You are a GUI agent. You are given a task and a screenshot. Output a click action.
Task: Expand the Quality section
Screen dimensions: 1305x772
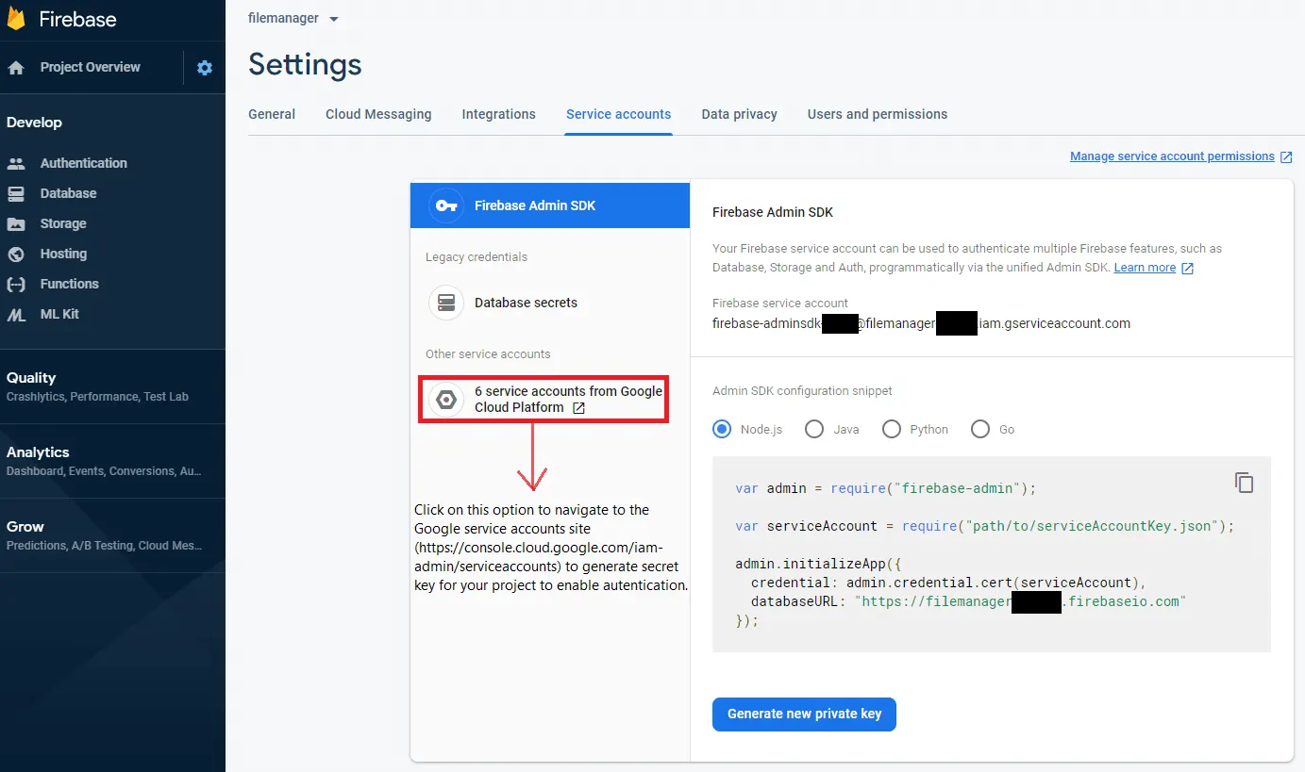pos(112,386)
